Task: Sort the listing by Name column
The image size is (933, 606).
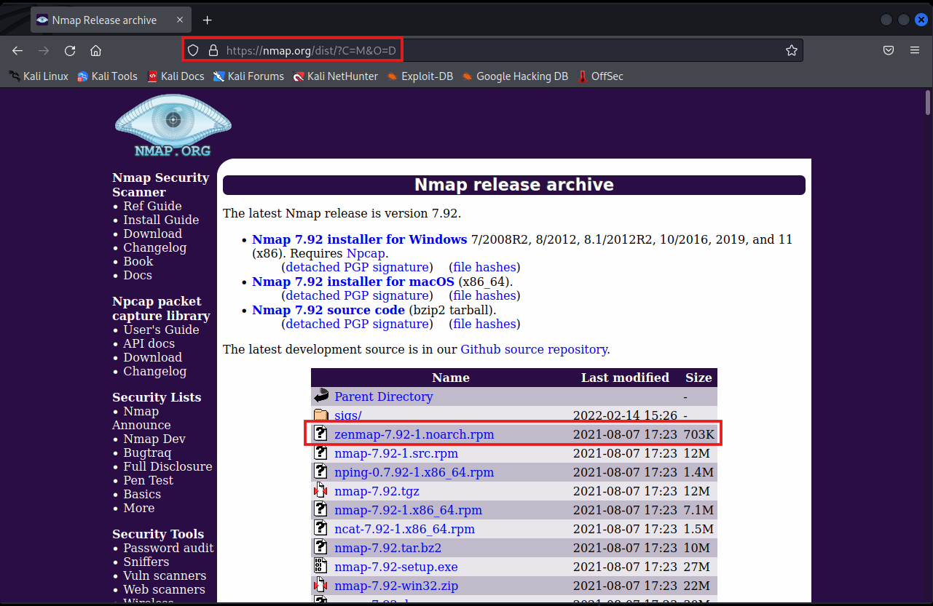Action: click(451, 378)
